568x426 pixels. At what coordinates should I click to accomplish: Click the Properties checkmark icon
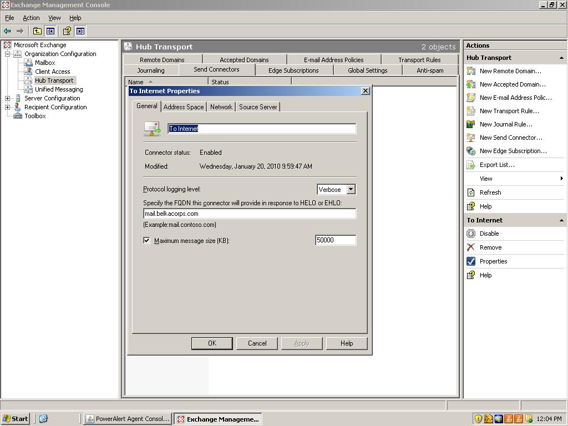[x=471, y=261]
